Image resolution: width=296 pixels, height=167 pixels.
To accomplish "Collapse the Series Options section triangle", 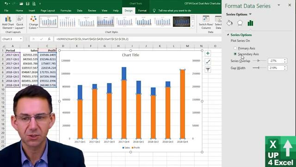I will pos(228,35).
